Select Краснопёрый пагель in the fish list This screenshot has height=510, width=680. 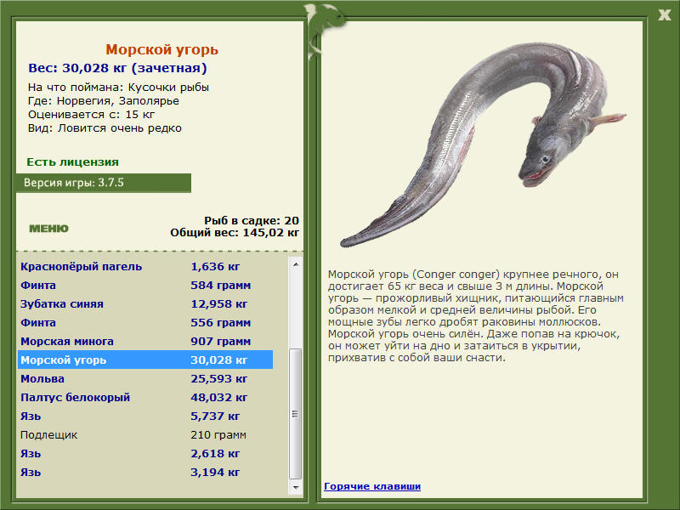[145, 266]
